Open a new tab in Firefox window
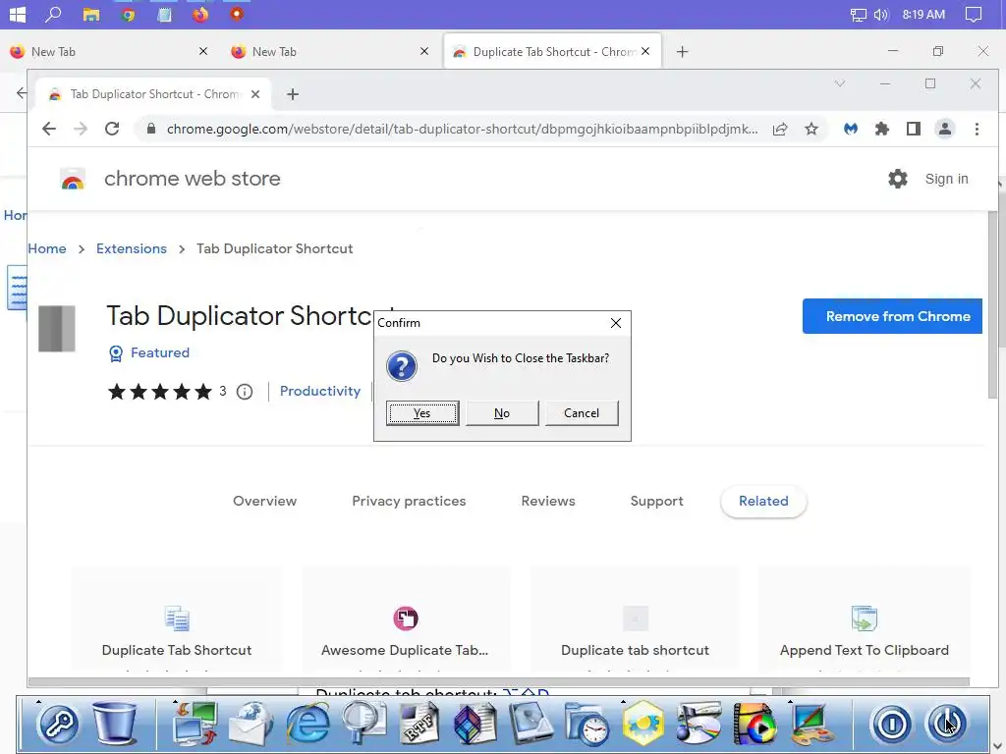Screen dimensions: 1006x754 [x=682, y=51]
